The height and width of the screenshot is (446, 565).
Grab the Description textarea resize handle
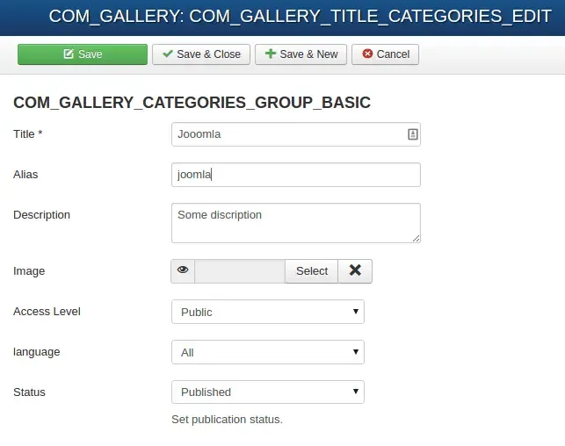click(417, 238)
